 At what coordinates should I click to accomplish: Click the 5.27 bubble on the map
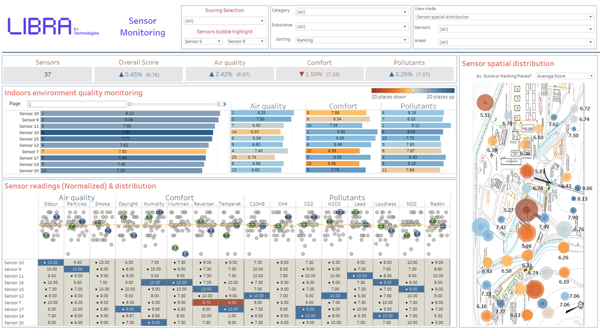527,209
